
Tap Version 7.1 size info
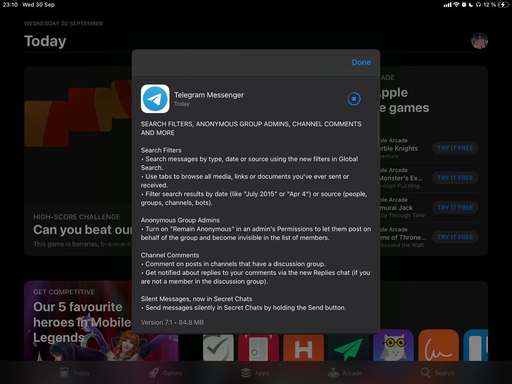point(172,322)
